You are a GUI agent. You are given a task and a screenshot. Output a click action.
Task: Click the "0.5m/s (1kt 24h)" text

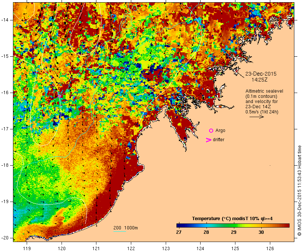(x=262, y=112)
